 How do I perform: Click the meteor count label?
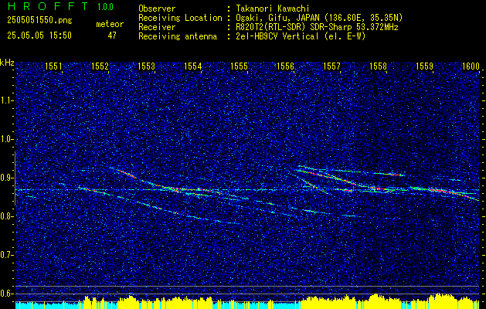(x=110, y=24)
